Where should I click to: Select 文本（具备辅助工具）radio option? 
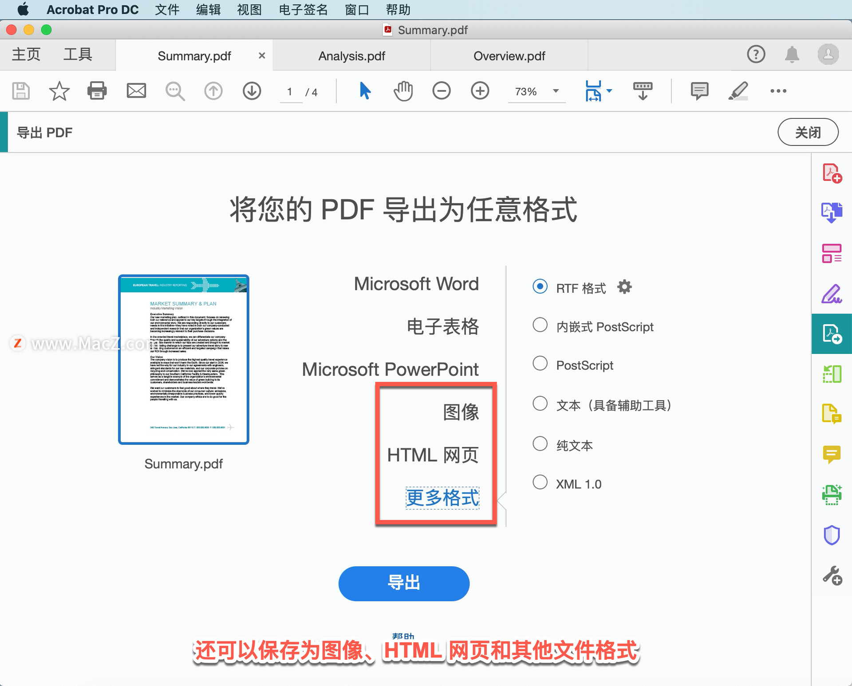[x=540, y=404]
